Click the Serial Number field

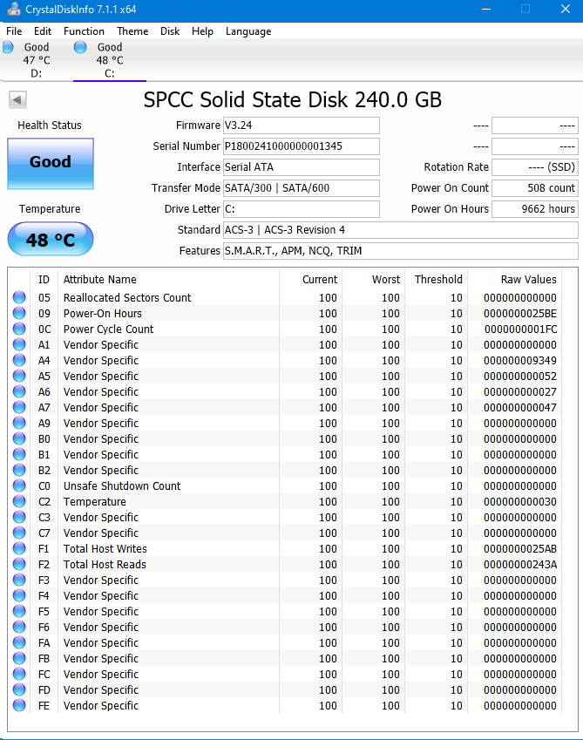pos(301,146)
